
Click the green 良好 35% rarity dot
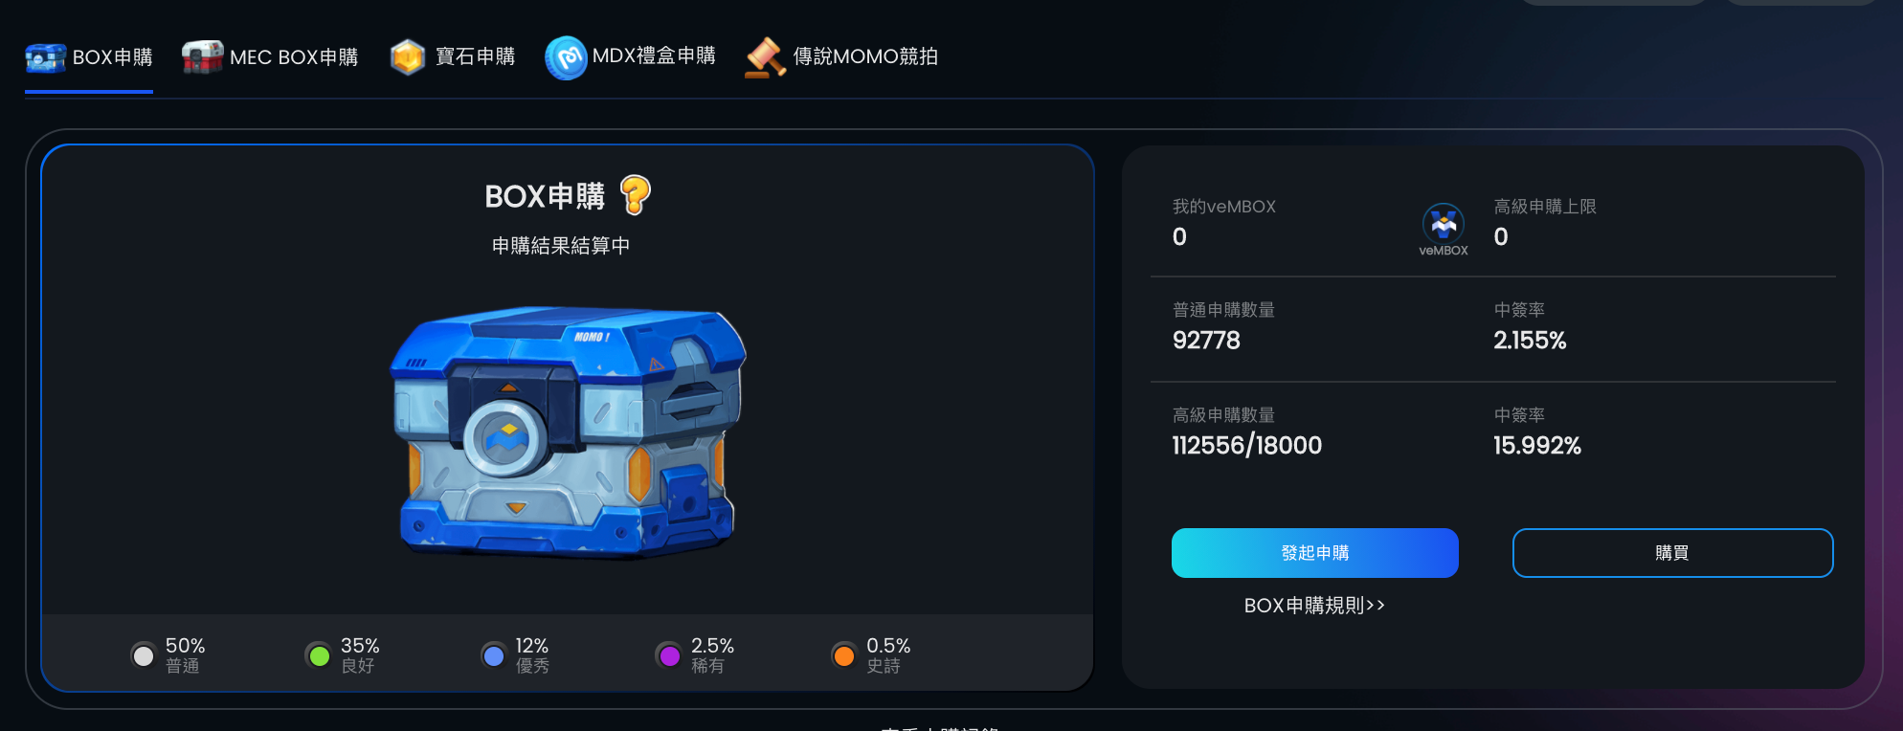[x=320, y=655]
